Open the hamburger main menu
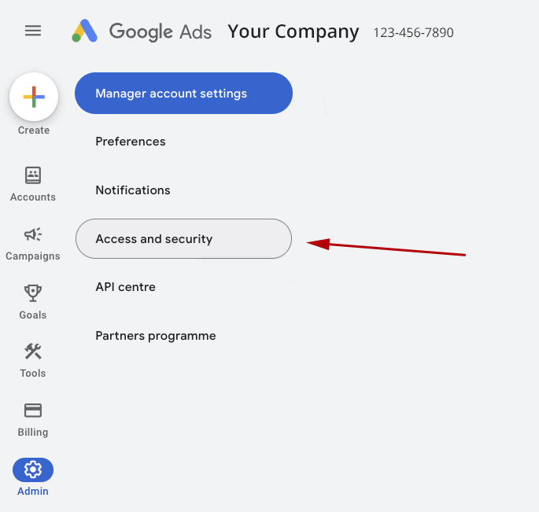This screenshot has width=539, height=512. (x=33, y=31)
